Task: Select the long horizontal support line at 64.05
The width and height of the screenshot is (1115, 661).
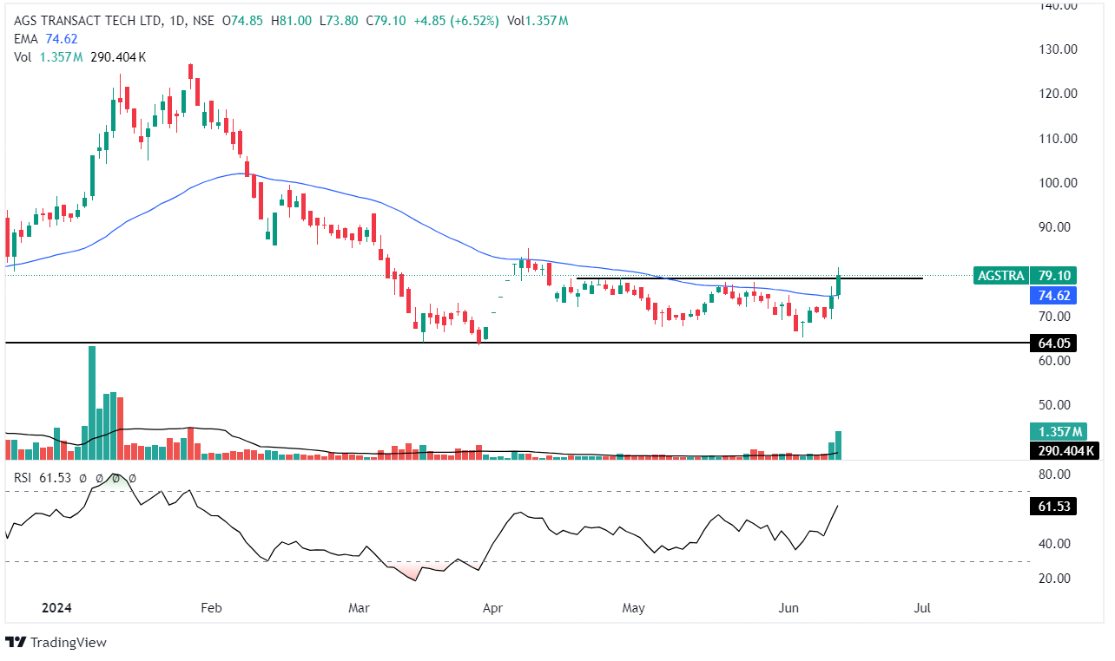Action: 261,344
